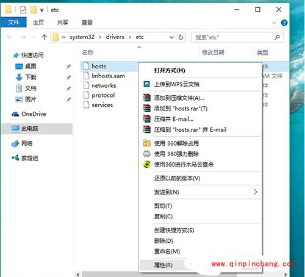Click the 文件 ribbon tab
This screenshot has width=305, height=277.
click(13, 22)
